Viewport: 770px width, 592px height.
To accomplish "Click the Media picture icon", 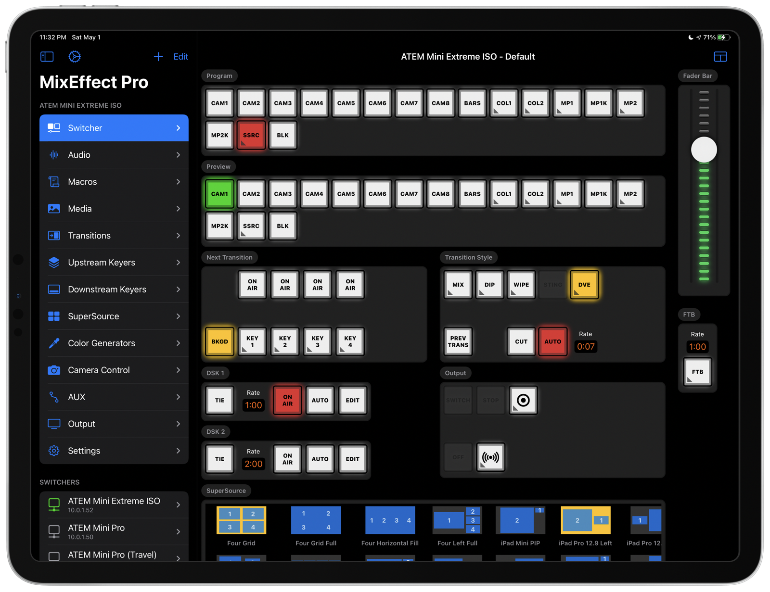I will click(x=54, y=209).
